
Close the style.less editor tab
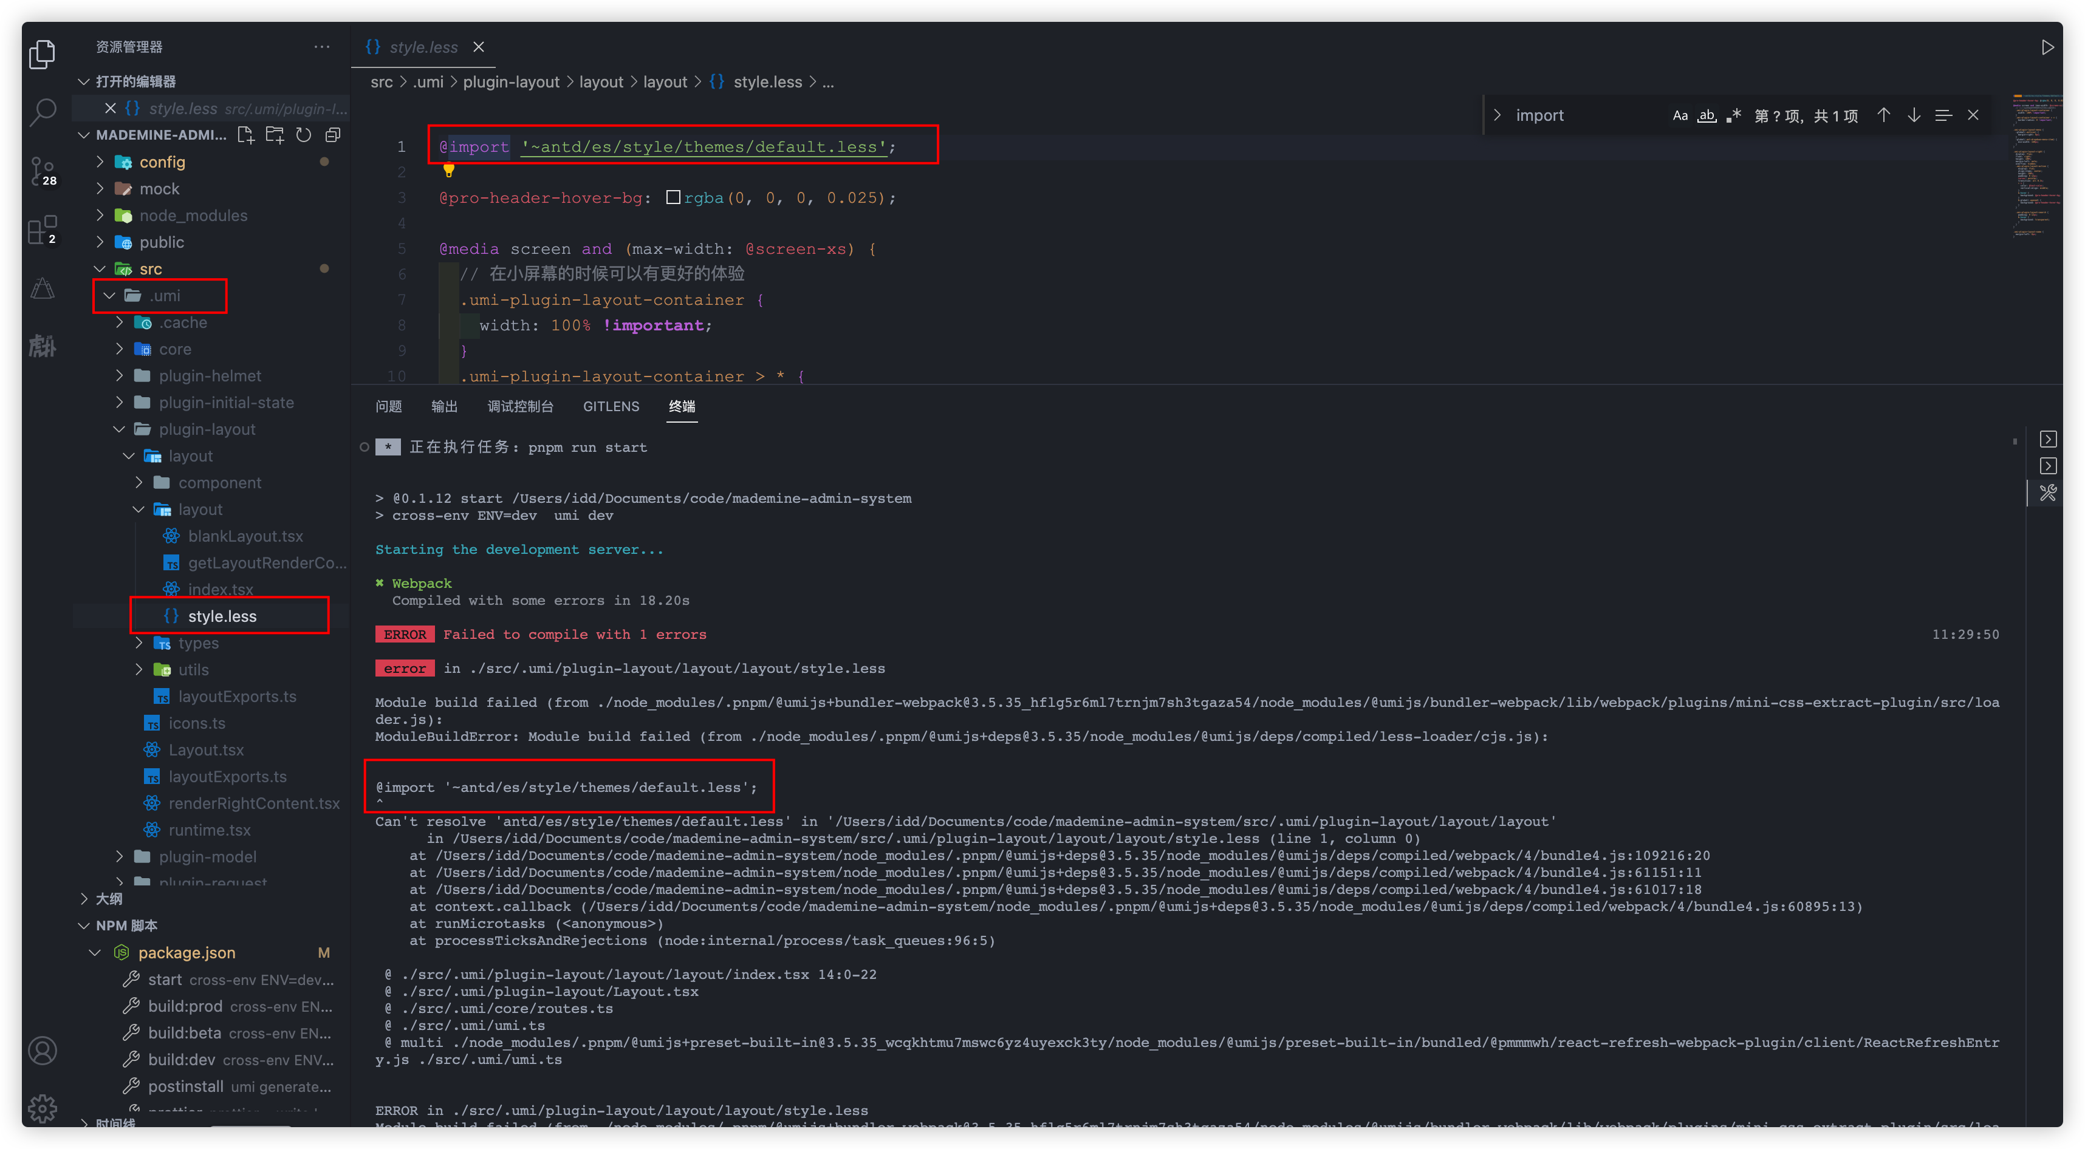[478, 47]
